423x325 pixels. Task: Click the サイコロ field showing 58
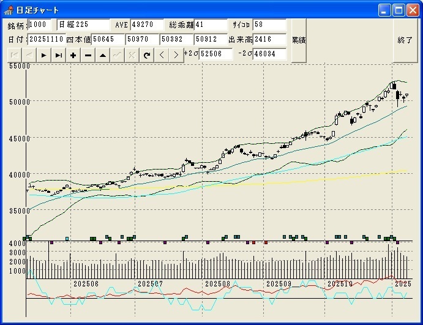coord(269,24)
